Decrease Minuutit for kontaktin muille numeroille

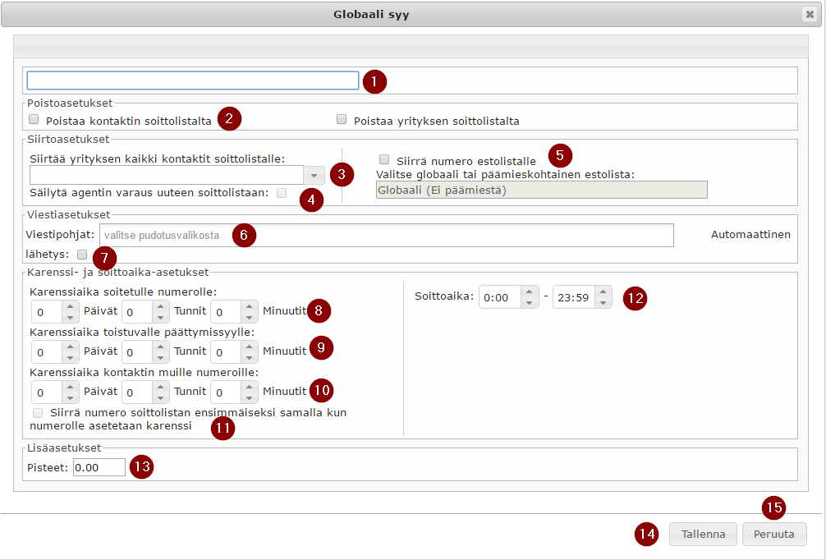tap(249, 397)
